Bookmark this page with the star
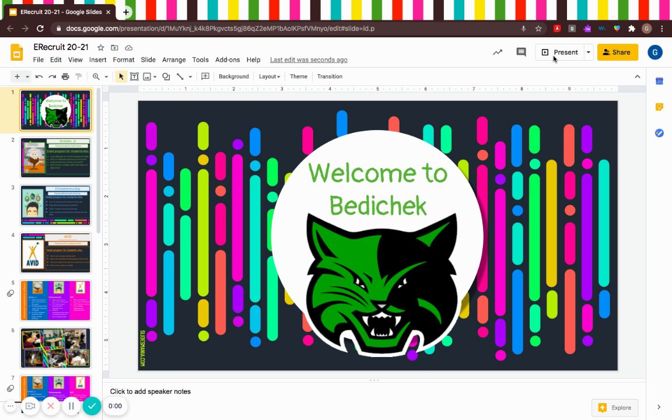This screenshot has height=420, width=672. tap(538, 29)
